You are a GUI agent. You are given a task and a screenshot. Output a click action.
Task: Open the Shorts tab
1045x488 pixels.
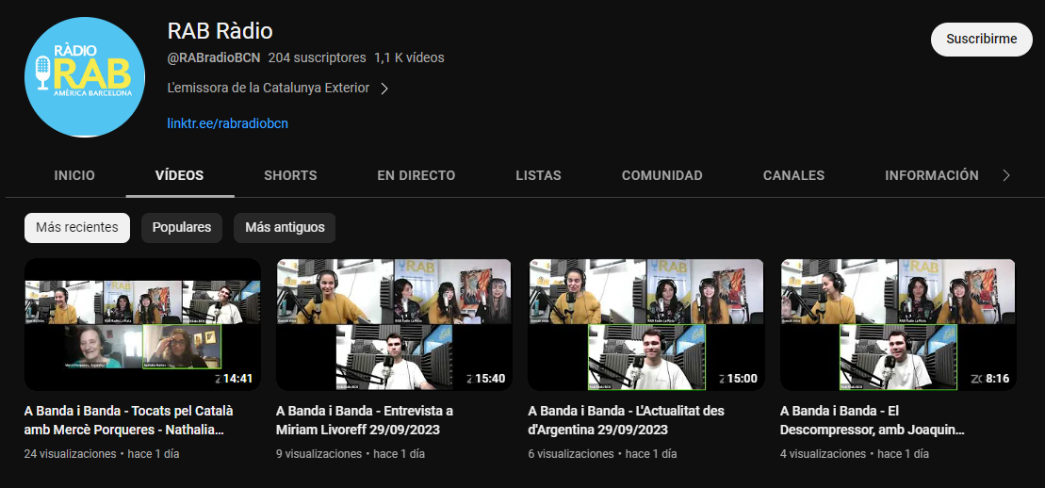coord(290,175)
